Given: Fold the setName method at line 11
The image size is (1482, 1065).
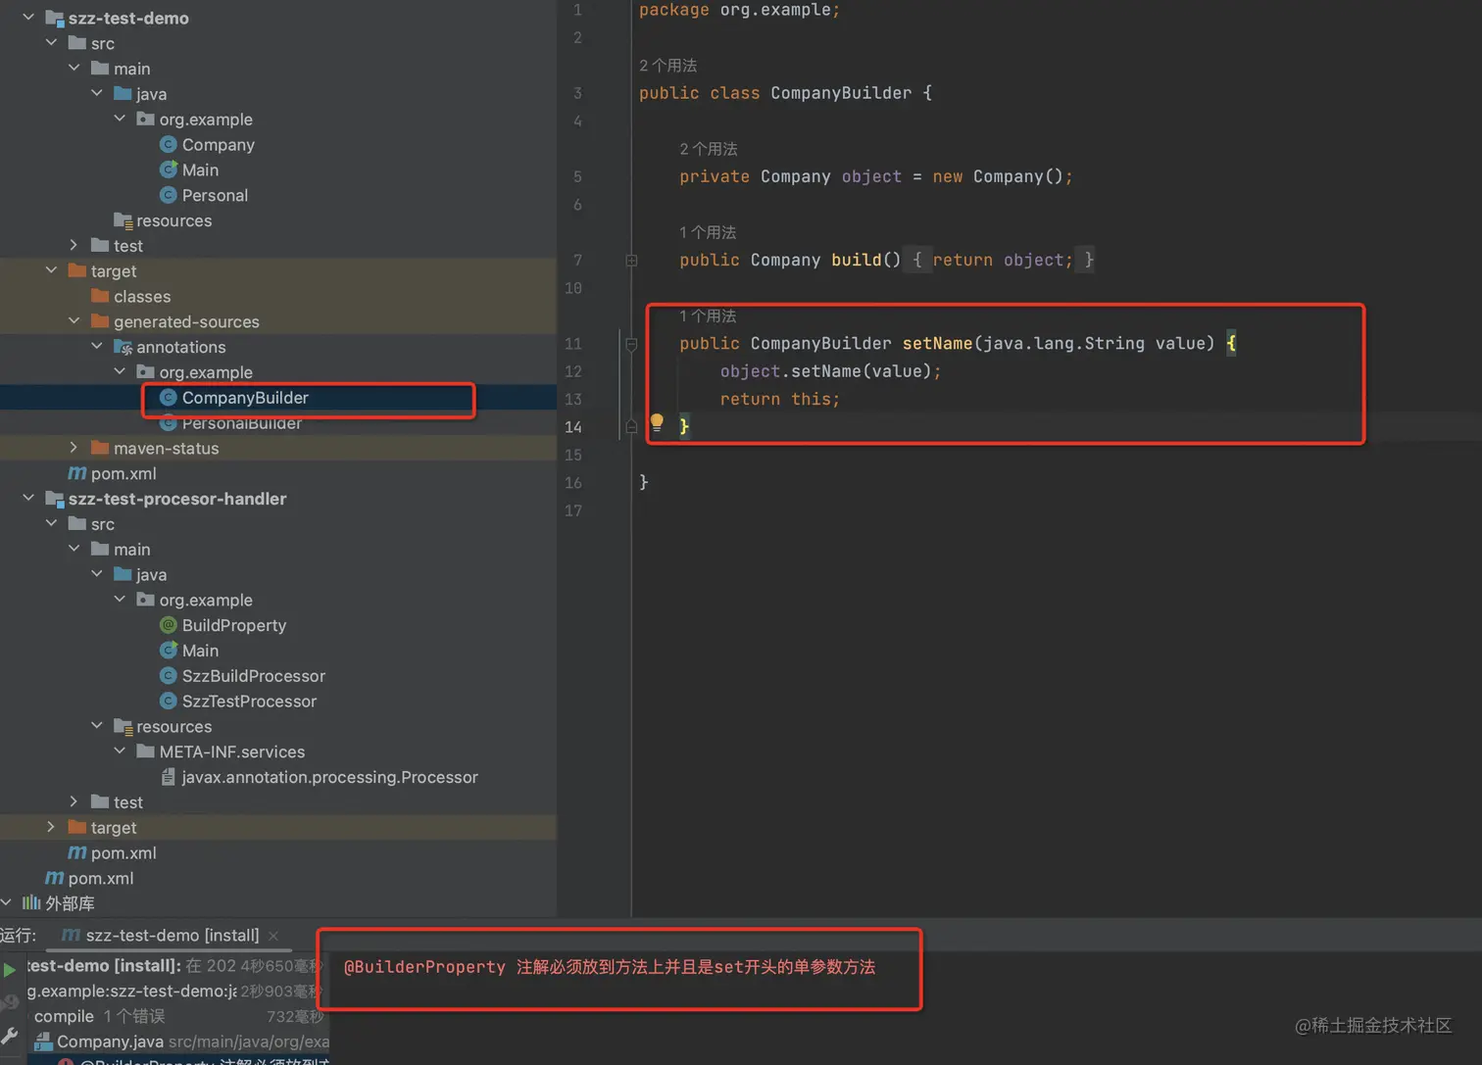Looking at the screenshot, I should [x=631, y=344].
